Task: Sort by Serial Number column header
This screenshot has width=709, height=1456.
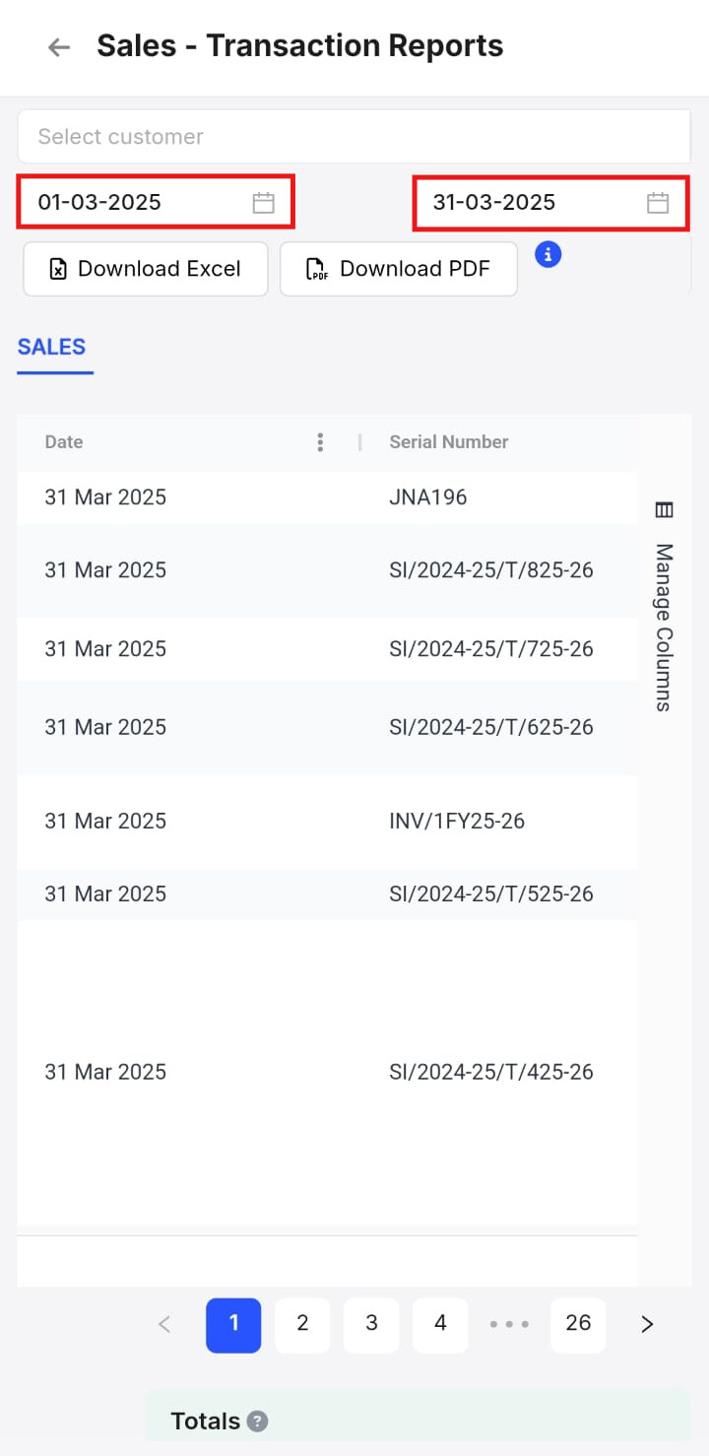Action: coord(449,442)
